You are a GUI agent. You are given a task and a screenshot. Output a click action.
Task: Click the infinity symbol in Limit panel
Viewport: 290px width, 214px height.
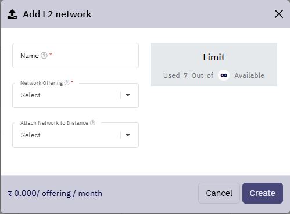(224, 75)
